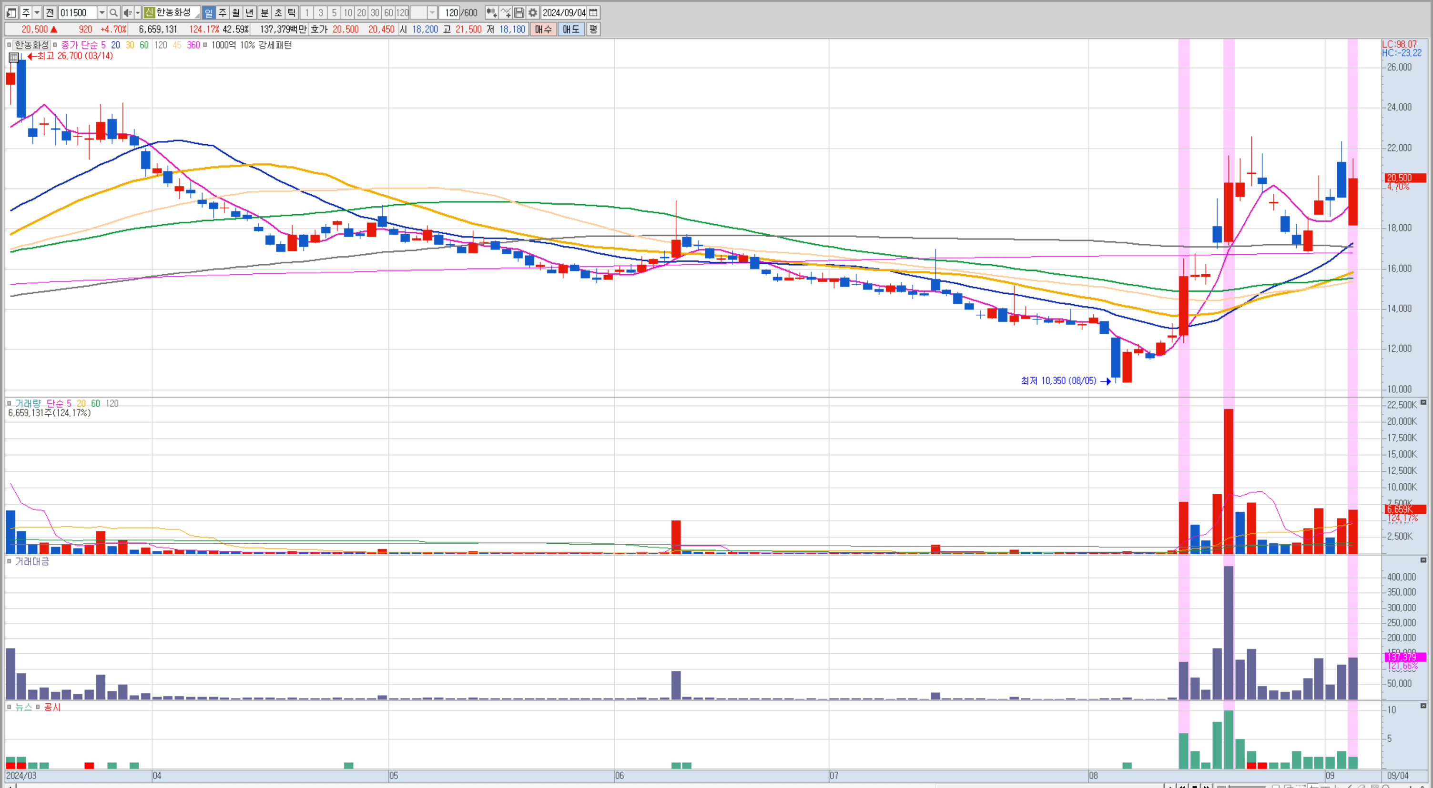Click the speaker sound icon
The width and height of the screenshot is (1433, 788).
point(127,13)
